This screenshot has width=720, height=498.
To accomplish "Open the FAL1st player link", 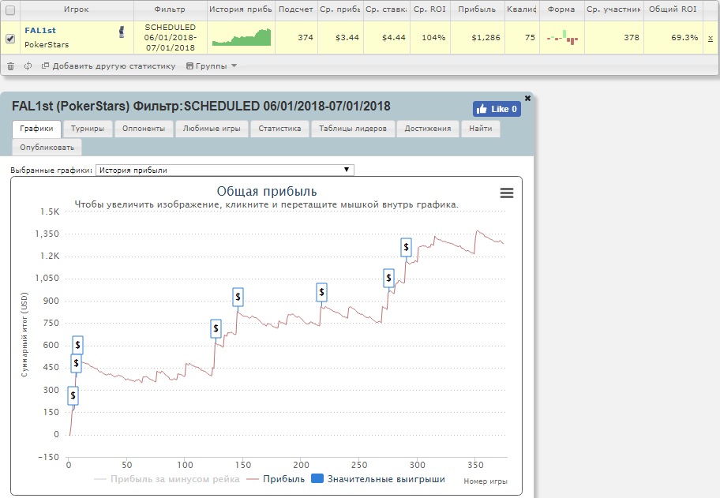I will (x=40, y=30).
